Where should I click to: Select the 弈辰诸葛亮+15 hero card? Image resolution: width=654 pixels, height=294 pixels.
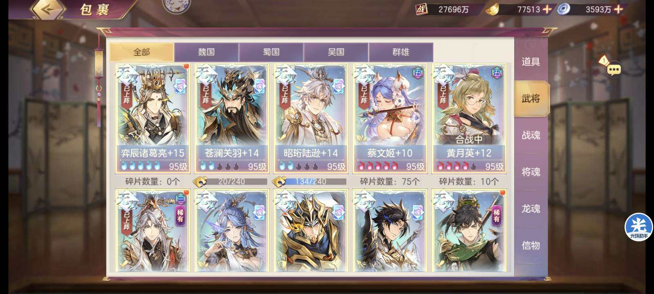(152, 118)
